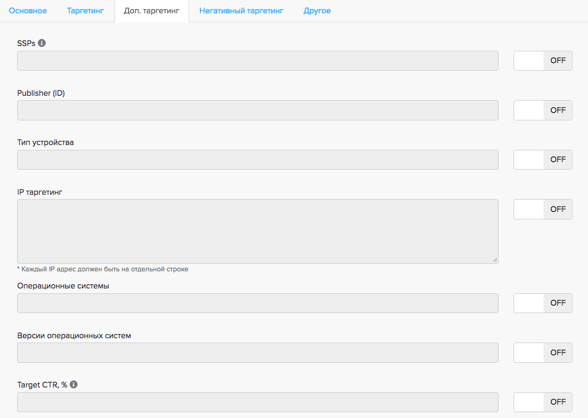Enable the SSPs toggle switch

542,61
